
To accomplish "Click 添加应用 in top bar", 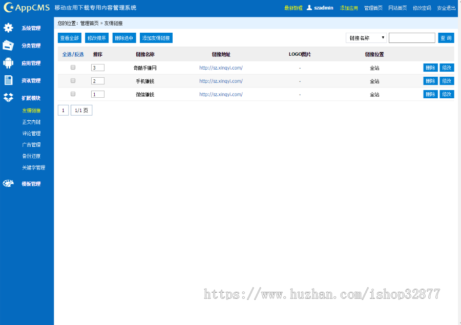I will [x=349, y=8].
